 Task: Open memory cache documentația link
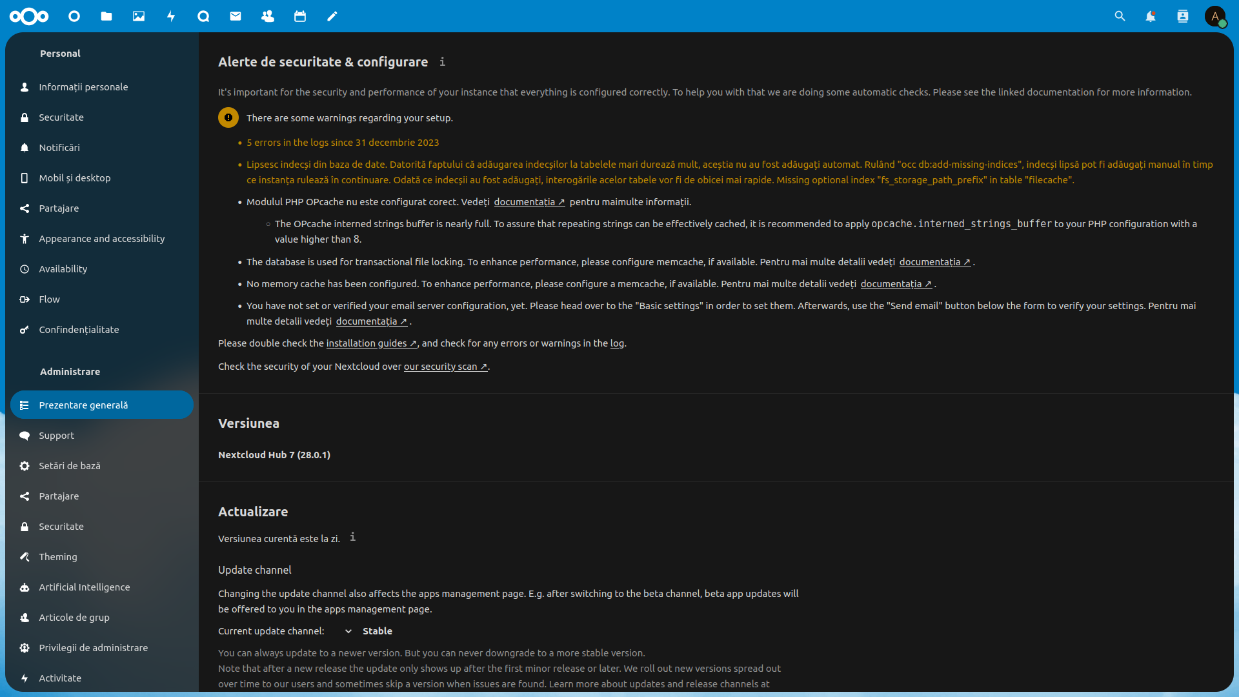coord(896,284)
